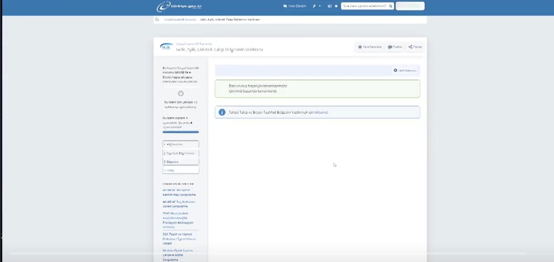The image size is (554, 262).
Task: Open the blurred user account button
Action: [x=410, y=6]
